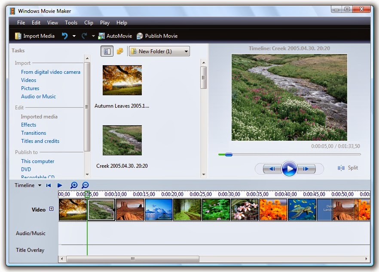379x272 pixels.
Task: Click the Play button in preview monitor
Action: [289, 169]
